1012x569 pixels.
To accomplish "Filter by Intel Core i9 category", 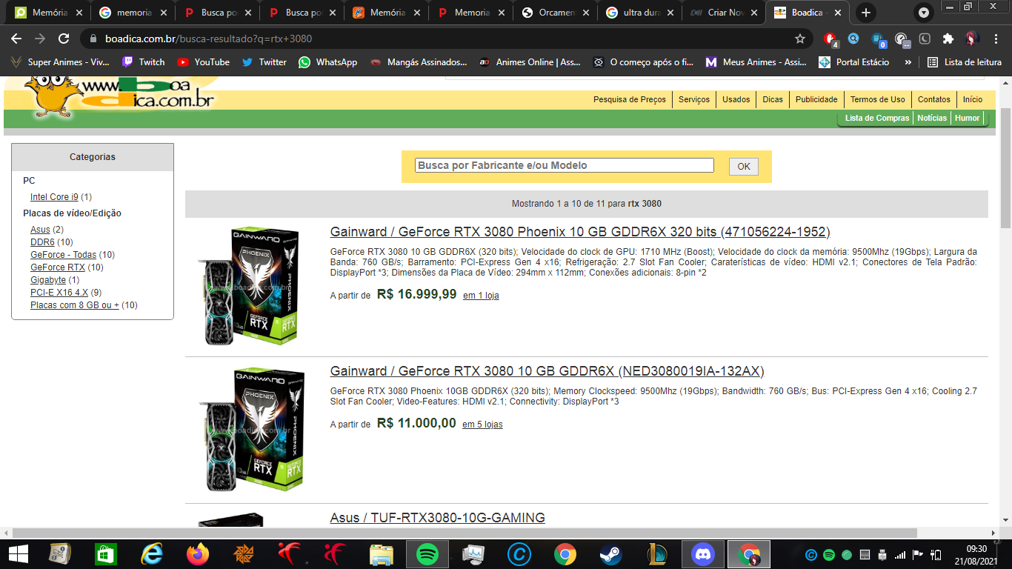I will tap(54, 197).
